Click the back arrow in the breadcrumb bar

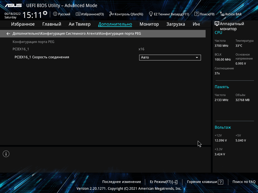(x=8, y=34)
